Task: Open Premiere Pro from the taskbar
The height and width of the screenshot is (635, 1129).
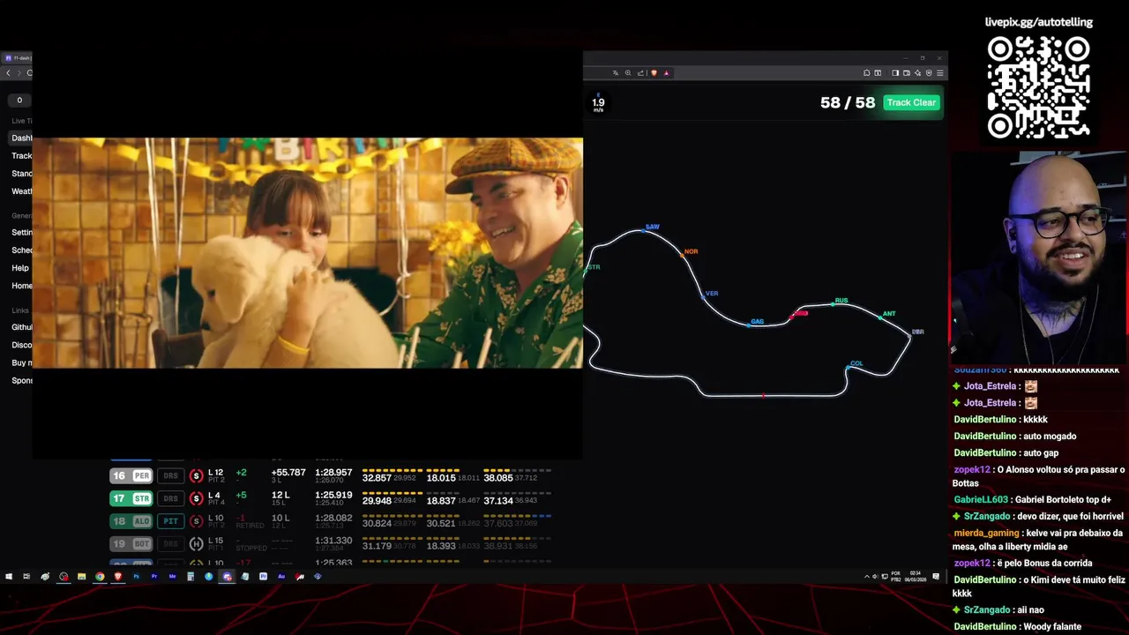Action: point(154,577)
